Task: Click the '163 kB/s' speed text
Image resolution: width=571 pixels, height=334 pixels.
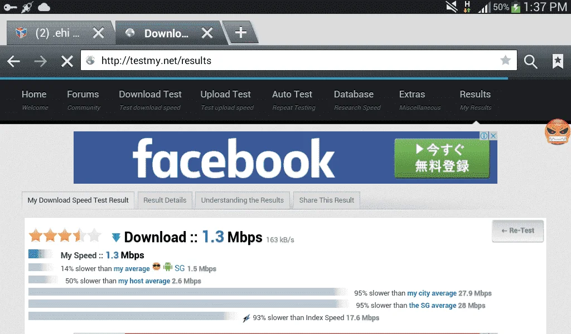Action: (280, 240)
